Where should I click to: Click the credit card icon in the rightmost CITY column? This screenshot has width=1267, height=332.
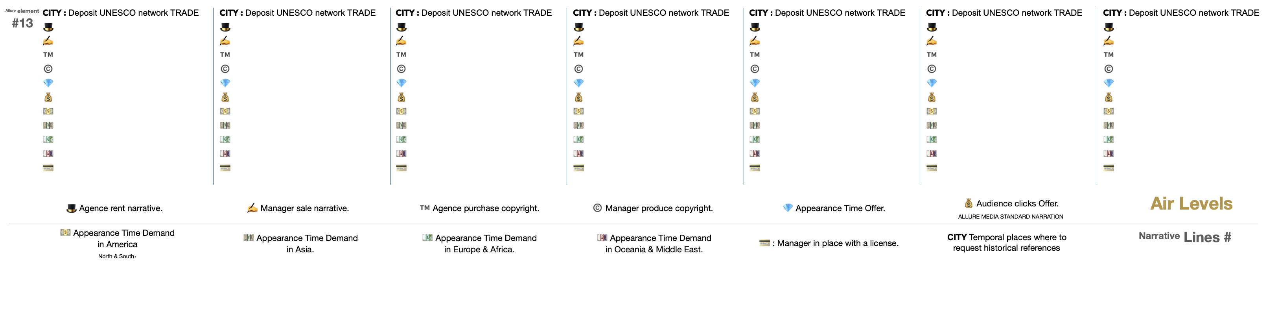pos(1109,168)
